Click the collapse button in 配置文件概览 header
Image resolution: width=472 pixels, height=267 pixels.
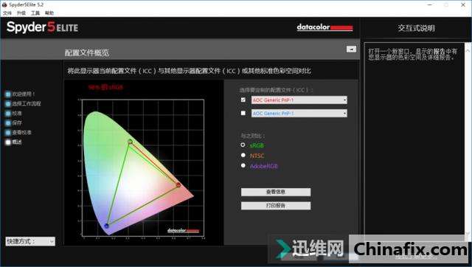(x=351, y=49)
